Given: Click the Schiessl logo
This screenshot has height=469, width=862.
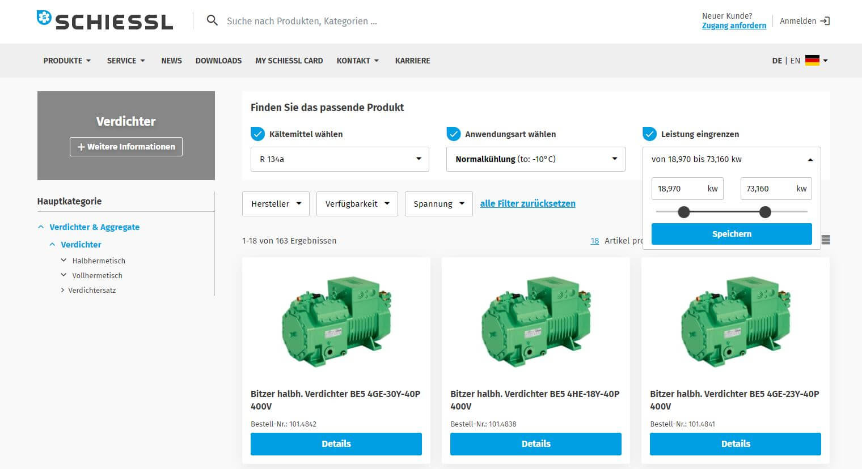Looking at the screenshot, I should 105,21.
